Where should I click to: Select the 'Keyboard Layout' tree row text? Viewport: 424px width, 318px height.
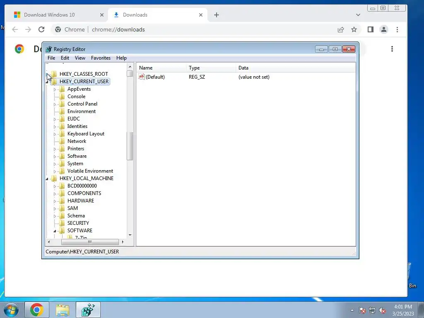(86, 134)
